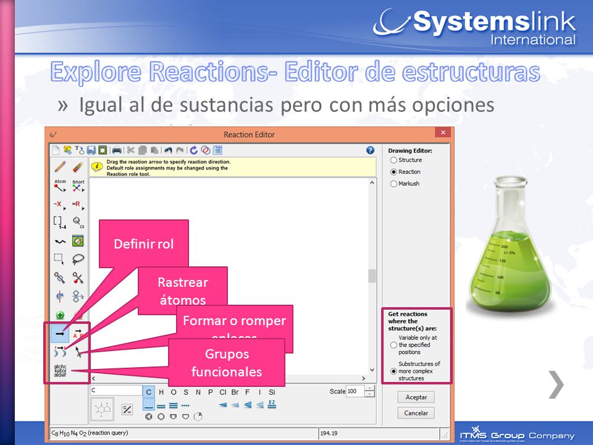593x445 pixels.
Task: Select the flip structure tool
Action: tap(78, 296)
